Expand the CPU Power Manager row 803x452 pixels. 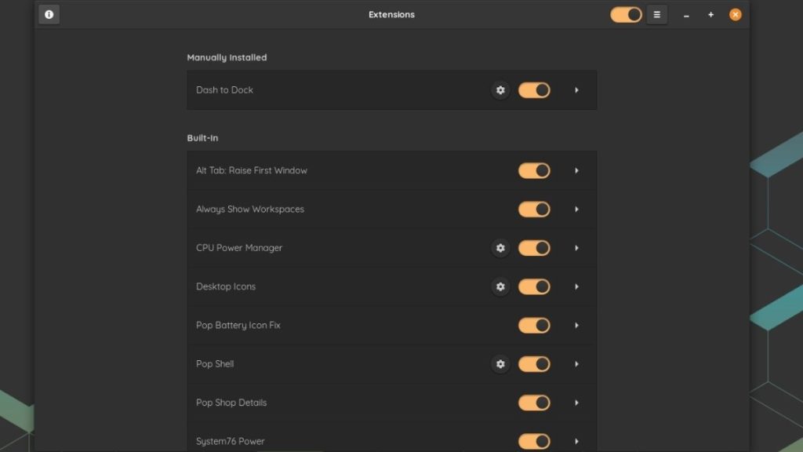tap(576, 247)
